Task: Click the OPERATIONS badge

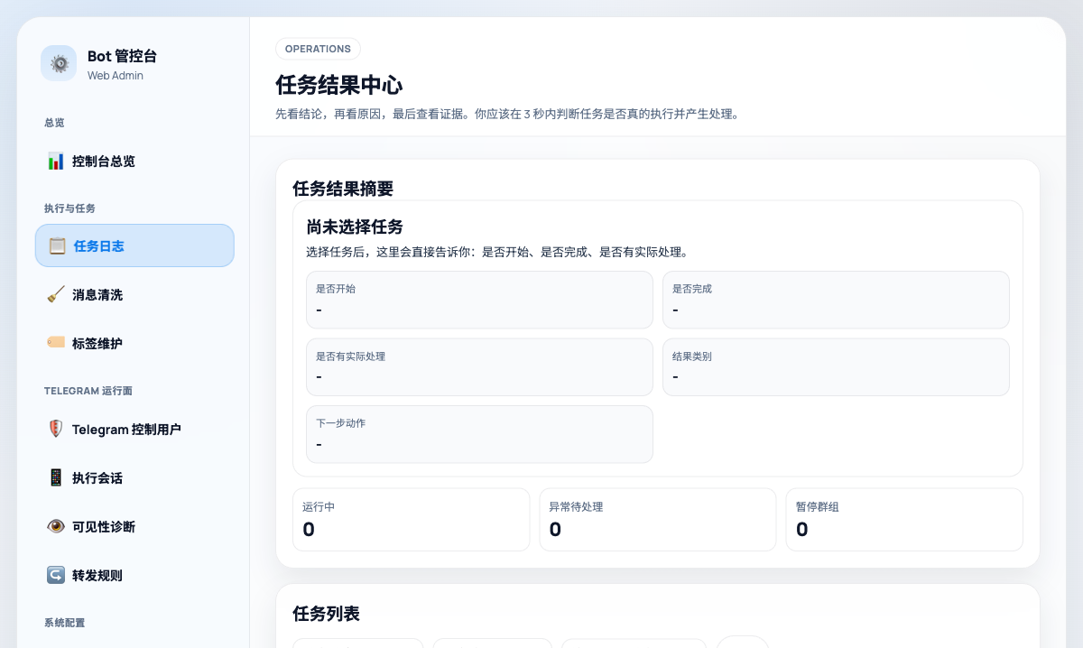Action: click(x=318, y=49)
